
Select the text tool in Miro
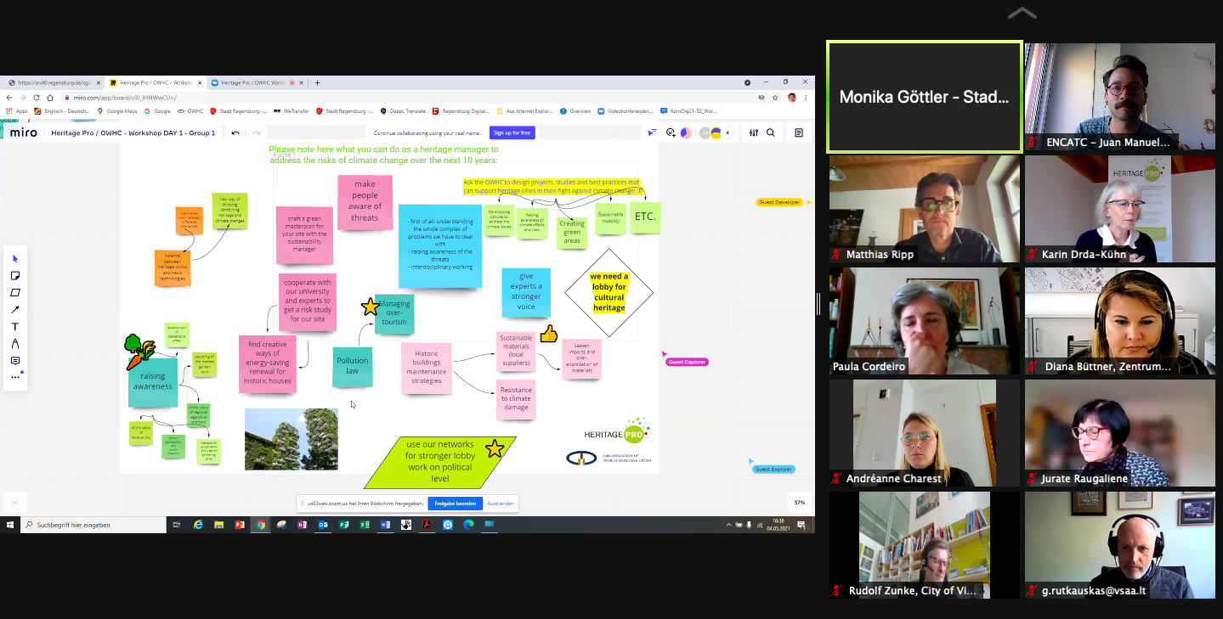(14, 327)
